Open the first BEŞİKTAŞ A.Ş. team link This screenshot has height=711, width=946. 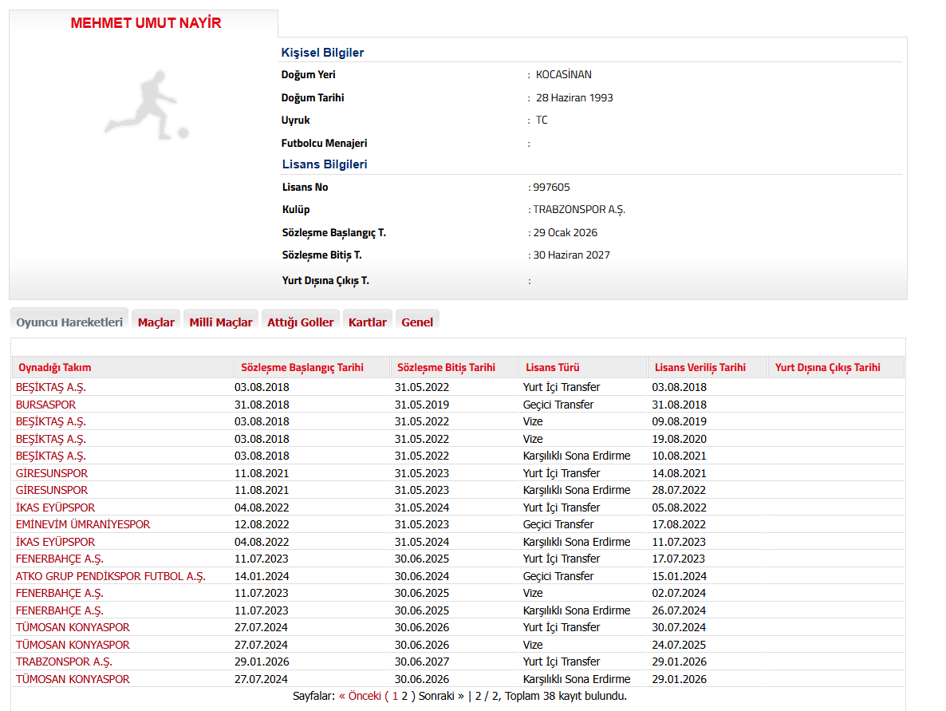(x=50, y=387)
